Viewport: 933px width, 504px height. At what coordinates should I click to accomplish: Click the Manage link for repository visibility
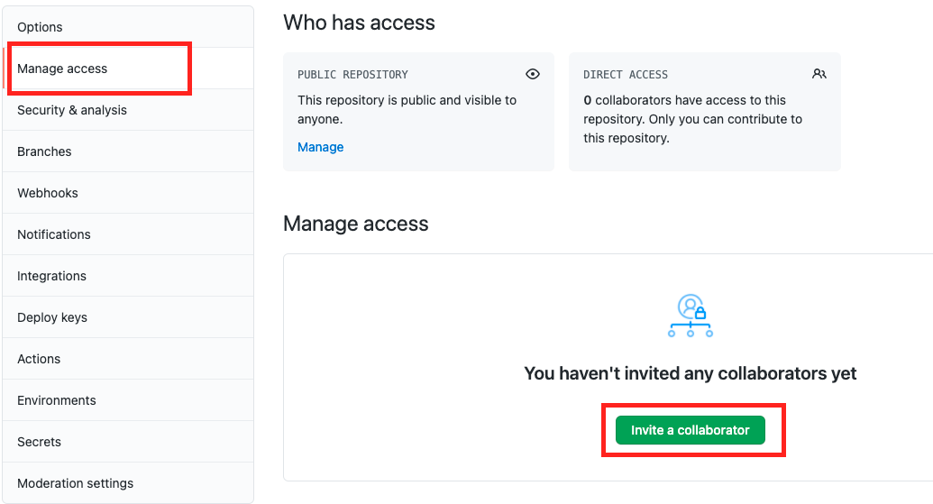(321, 147)
